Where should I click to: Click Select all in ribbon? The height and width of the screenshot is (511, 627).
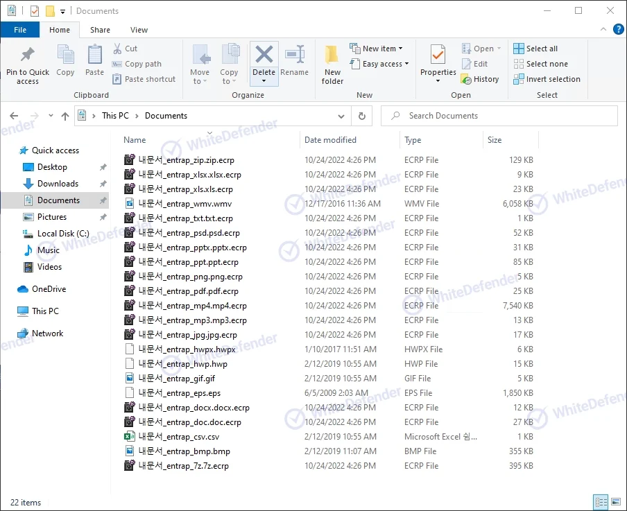[x=535, y=49]
